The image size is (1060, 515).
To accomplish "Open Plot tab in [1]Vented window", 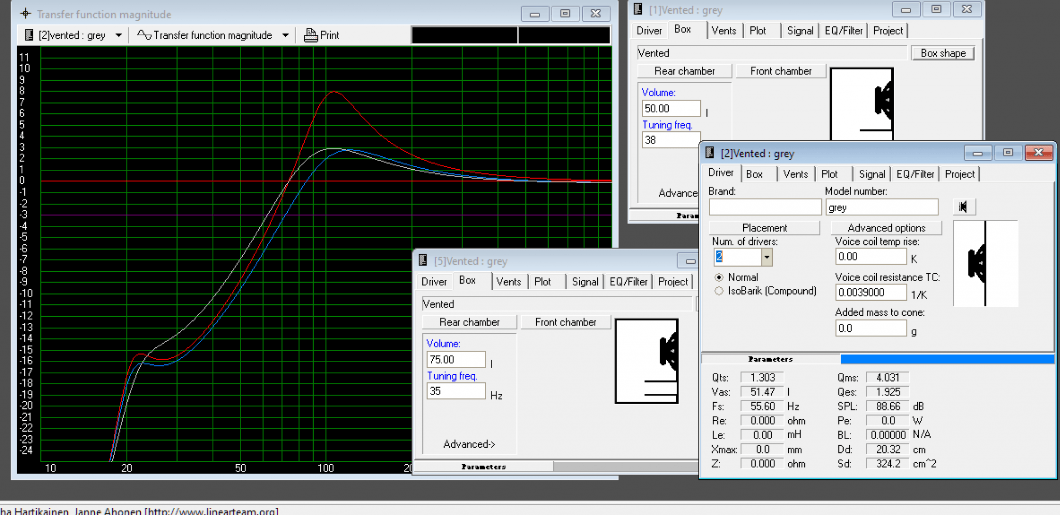I will 758,31.
